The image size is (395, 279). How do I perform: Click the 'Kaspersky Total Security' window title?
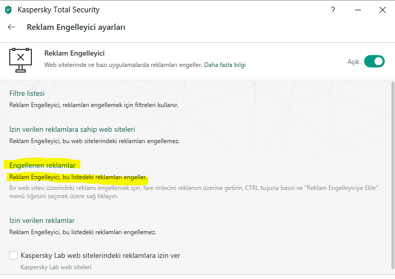tap(59, 10)
